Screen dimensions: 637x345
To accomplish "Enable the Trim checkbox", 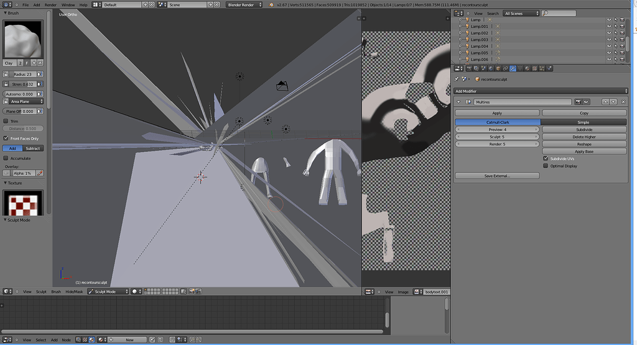I will [6, 121].
